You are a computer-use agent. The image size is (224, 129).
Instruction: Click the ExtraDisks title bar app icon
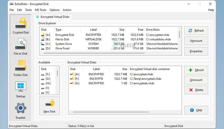coord(12,4)
